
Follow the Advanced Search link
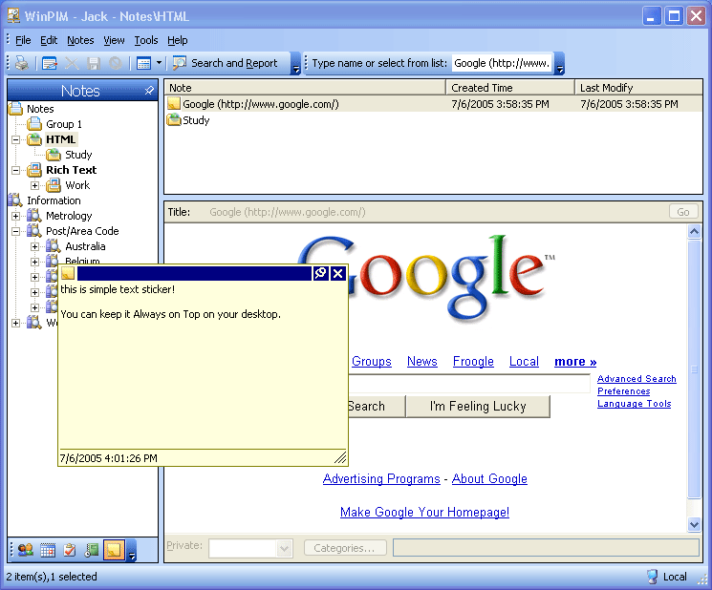[x=636, y=379]
